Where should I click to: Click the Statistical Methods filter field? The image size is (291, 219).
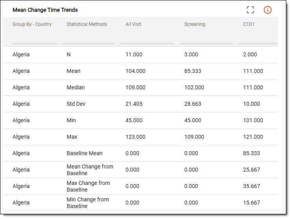click(x=88, y=40)
